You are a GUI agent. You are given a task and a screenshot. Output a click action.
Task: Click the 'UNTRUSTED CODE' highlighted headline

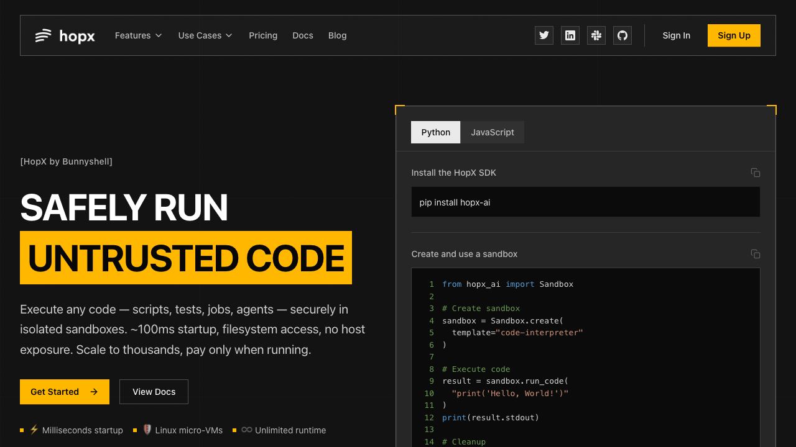[186, 258]
